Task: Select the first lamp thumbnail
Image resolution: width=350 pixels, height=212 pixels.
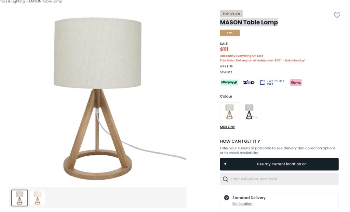Action: tap(19, 198)
